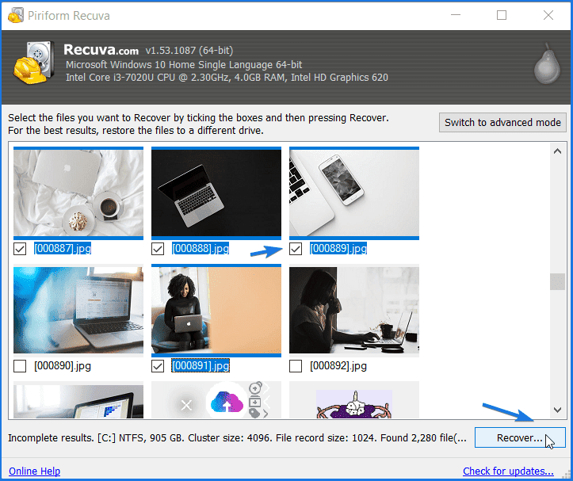This screenshot has width=573, height=481.
Task: Select the woman-with-MacBook thumbnail [000891].jpg
Action: click(216, 311)
